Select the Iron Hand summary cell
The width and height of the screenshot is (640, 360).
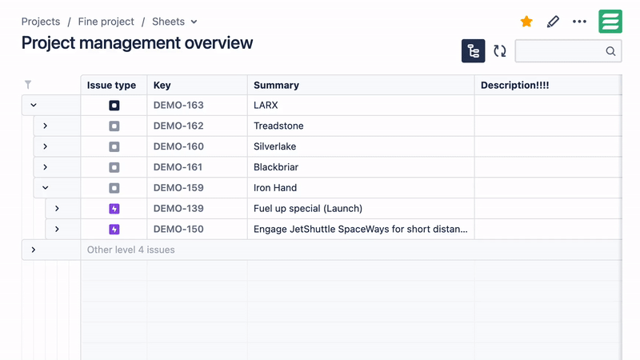(x=361, y=188)
